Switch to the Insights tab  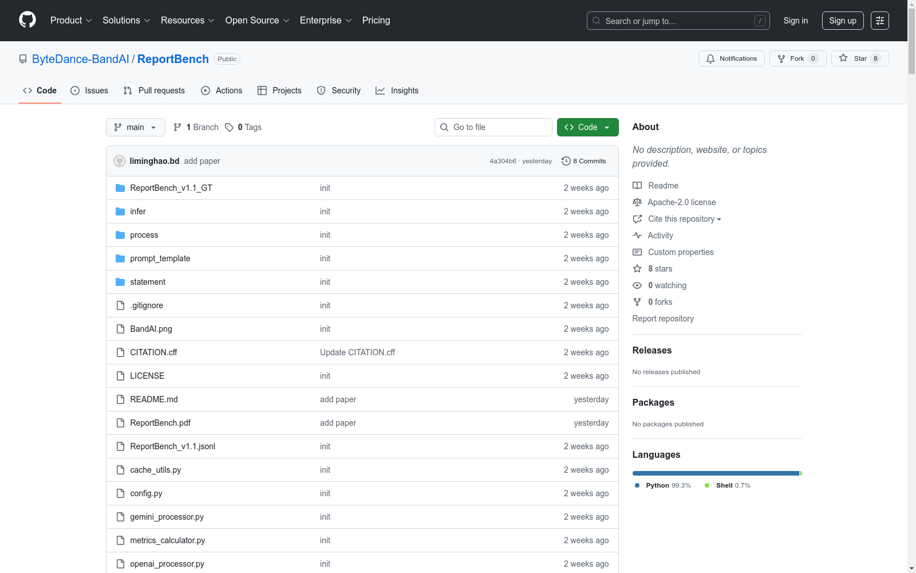(x=397, y=91)
